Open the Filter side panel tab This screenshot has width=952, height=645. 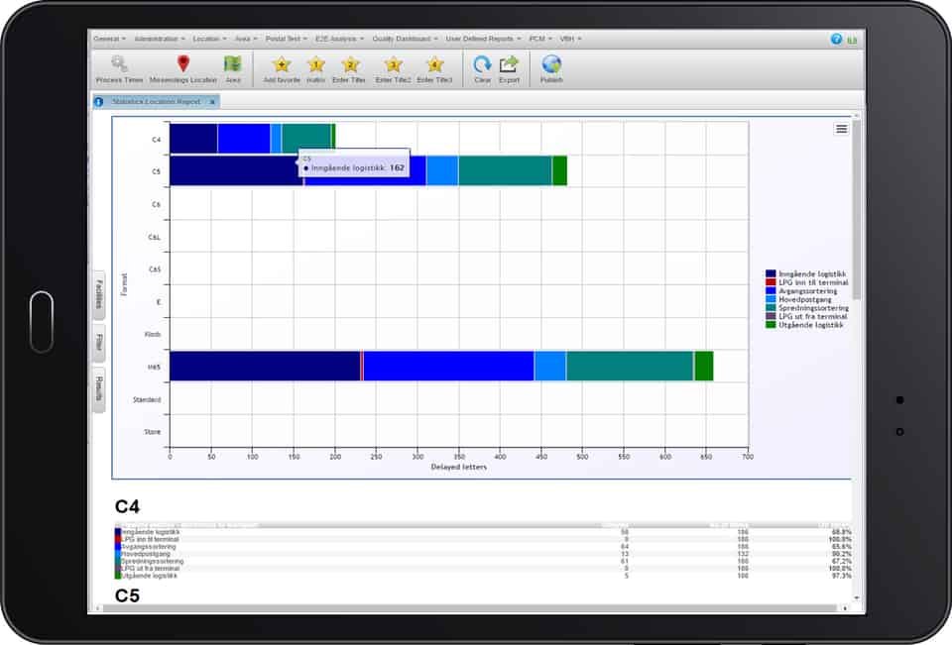pyautogui.click(x=98, y=343)
